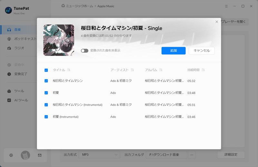Click the home icon in breadcrumb

pyautogui.click(x=63, y=6)
